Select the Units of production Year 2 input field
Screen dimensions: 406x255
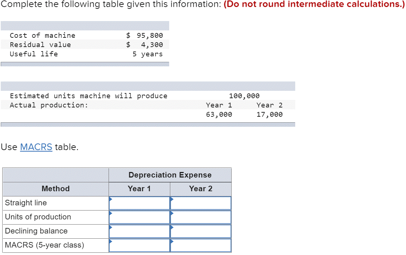click(201, 217)
